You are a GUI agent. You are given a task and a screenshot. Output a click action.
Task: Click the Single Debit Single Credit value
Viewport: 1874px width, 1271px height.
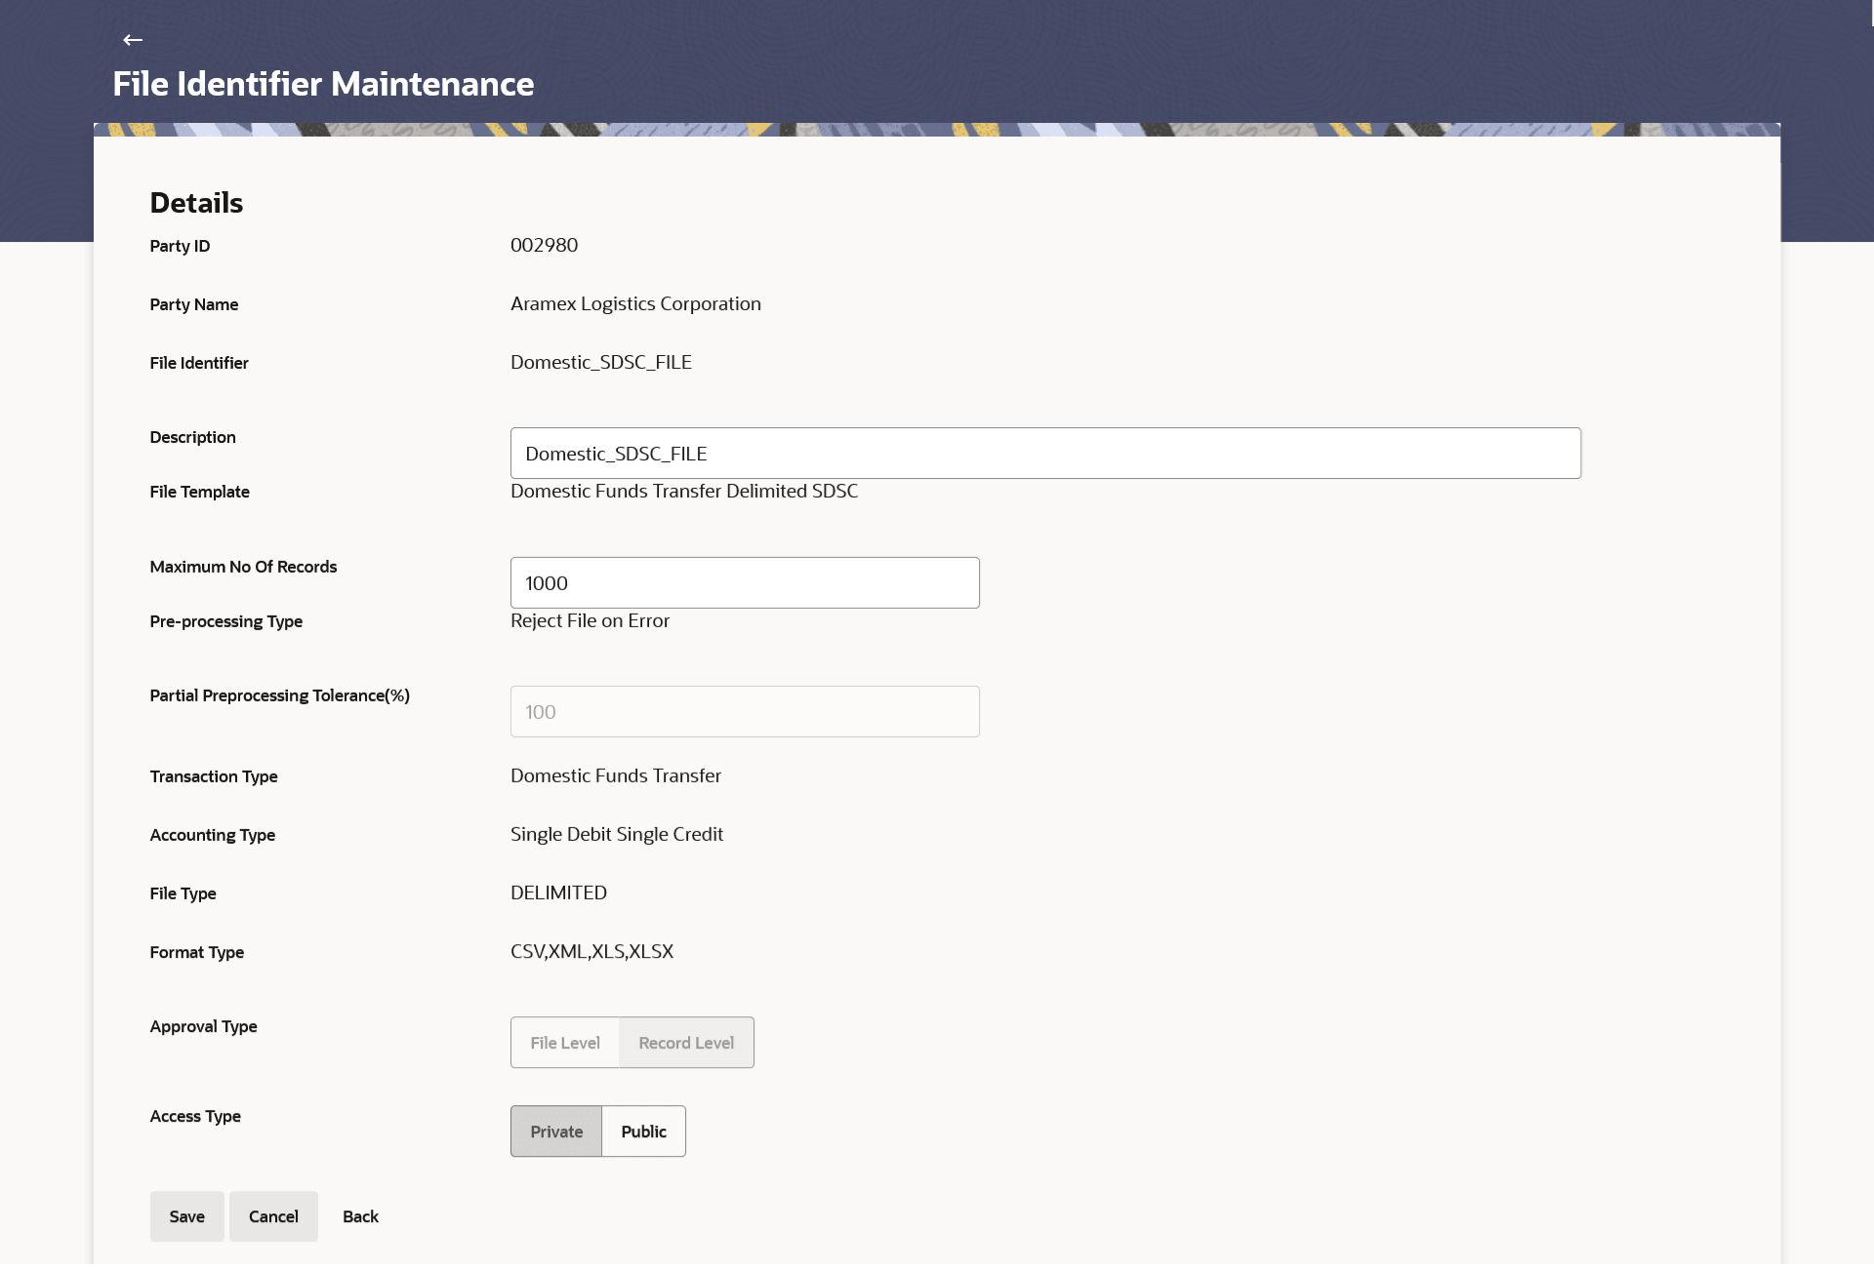(616, 834)
